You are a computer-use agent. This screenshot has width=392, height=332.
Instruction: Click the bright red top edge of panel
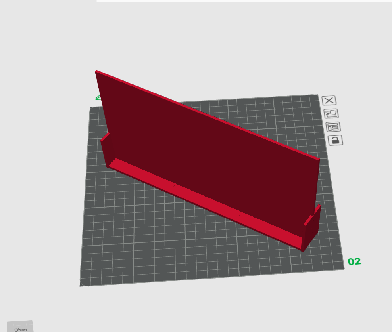pos(208,115)
